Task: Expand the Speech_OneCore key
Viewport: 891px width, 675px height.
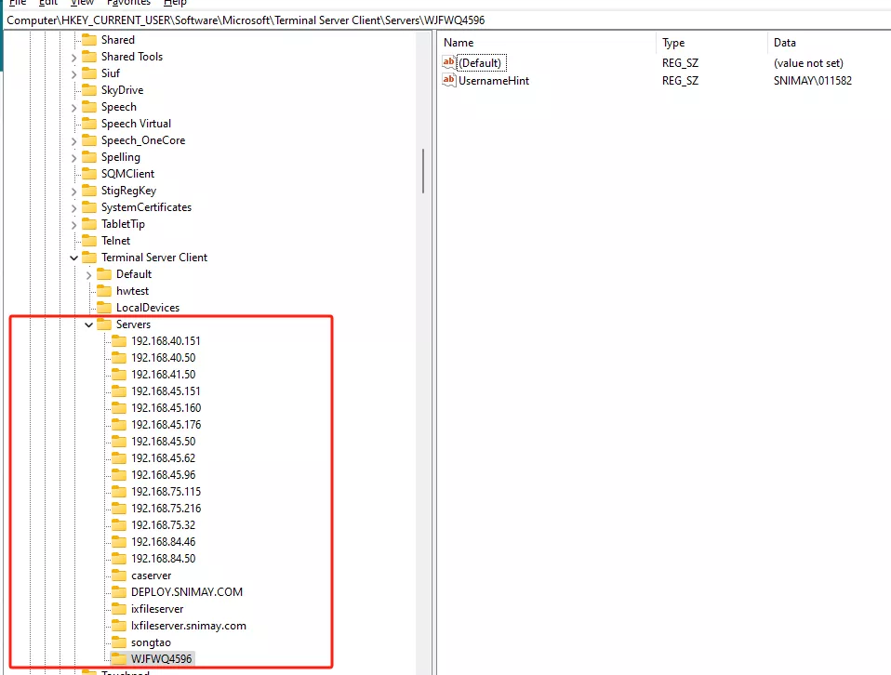Action: [x=74, y=140]
